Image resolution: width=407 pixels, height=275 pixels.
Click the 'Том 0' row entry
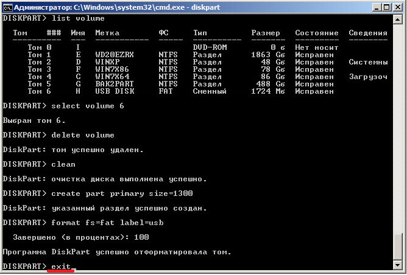[x=40, y=47]
